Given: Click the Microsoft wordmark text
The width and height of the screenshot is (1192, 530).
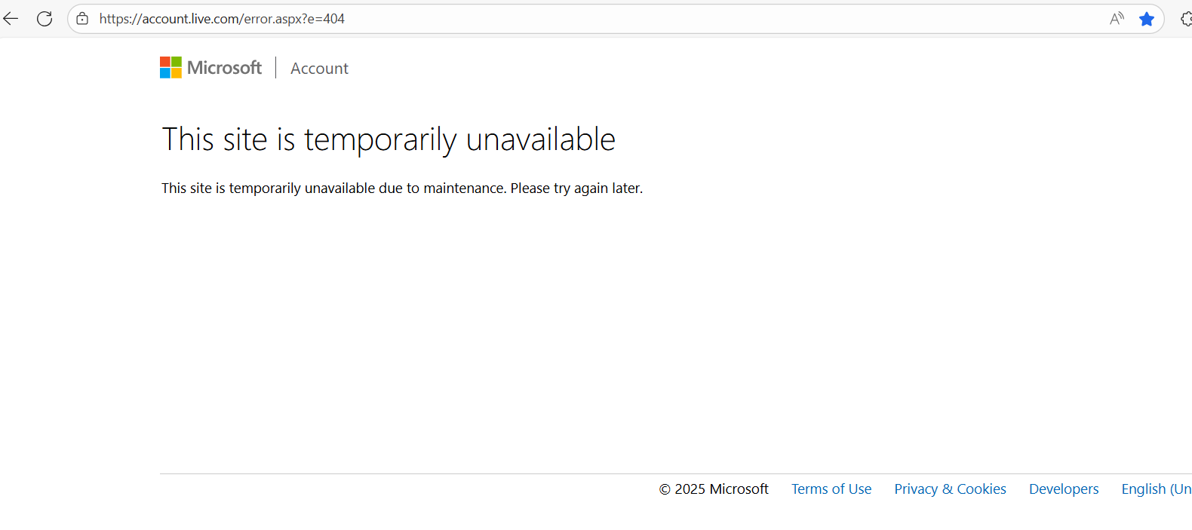Looking at the screenshot, I should tap(224, 68).
